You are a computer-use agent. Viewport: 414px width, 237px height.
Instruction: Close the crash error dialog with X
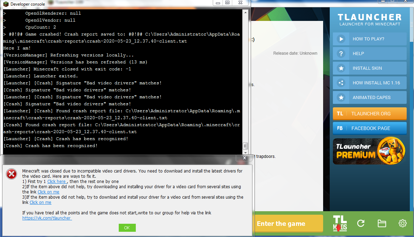(x=244, y=158)
